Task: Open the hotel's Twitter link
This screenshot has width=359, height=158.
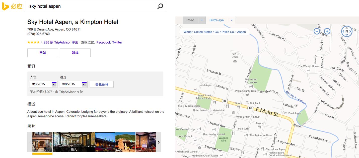Action: click(x=117, y=42)
